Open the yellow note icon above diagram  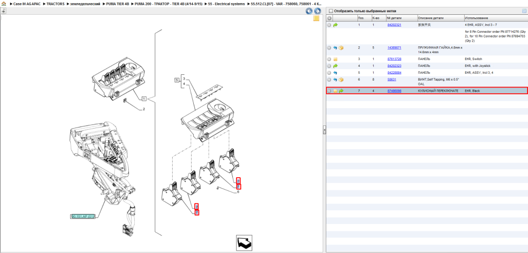pos(316,18)
